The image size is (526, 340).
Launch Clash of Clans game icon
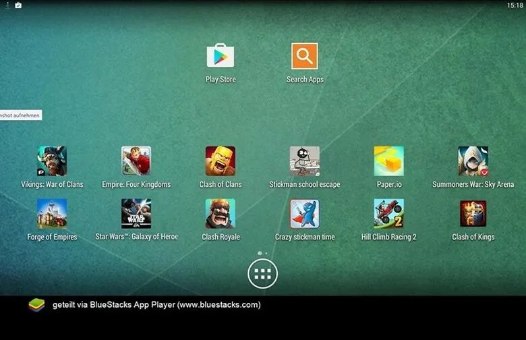tap(221, 161)
